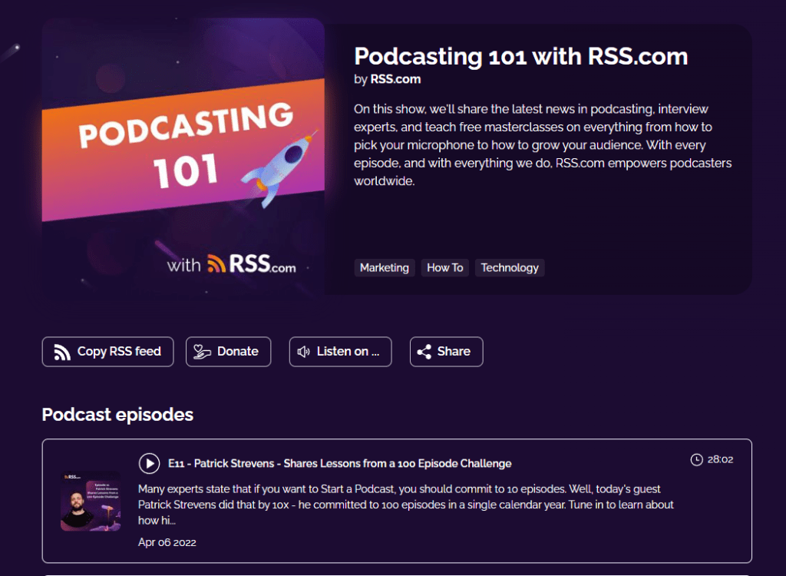Share this podcast

coord(446,352)
